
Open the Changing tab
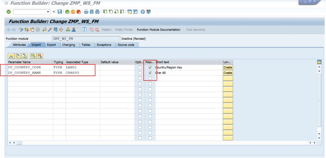(x=69, y=45)
